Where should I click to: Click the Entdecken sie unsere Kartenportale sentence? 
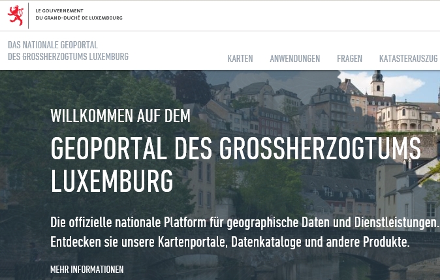pyautogui.click(x=230, y=242)
